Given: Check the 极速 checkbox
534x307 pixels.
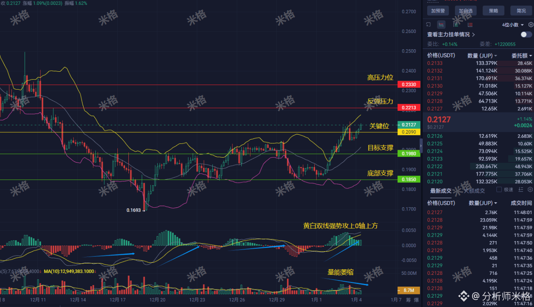Looking at the screenshot, I should 499,190.
